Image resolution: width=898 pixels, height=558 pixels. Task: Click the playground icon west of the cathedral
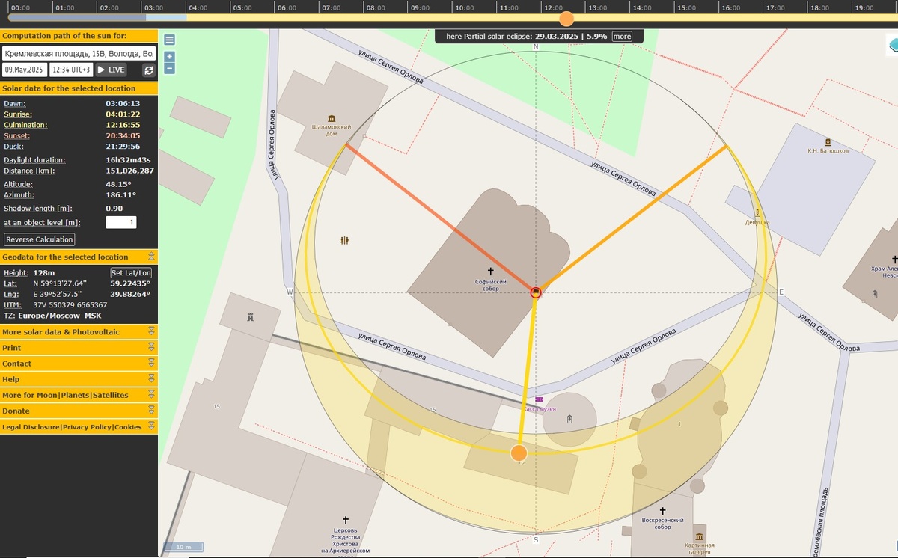click(x=344, y=241)
